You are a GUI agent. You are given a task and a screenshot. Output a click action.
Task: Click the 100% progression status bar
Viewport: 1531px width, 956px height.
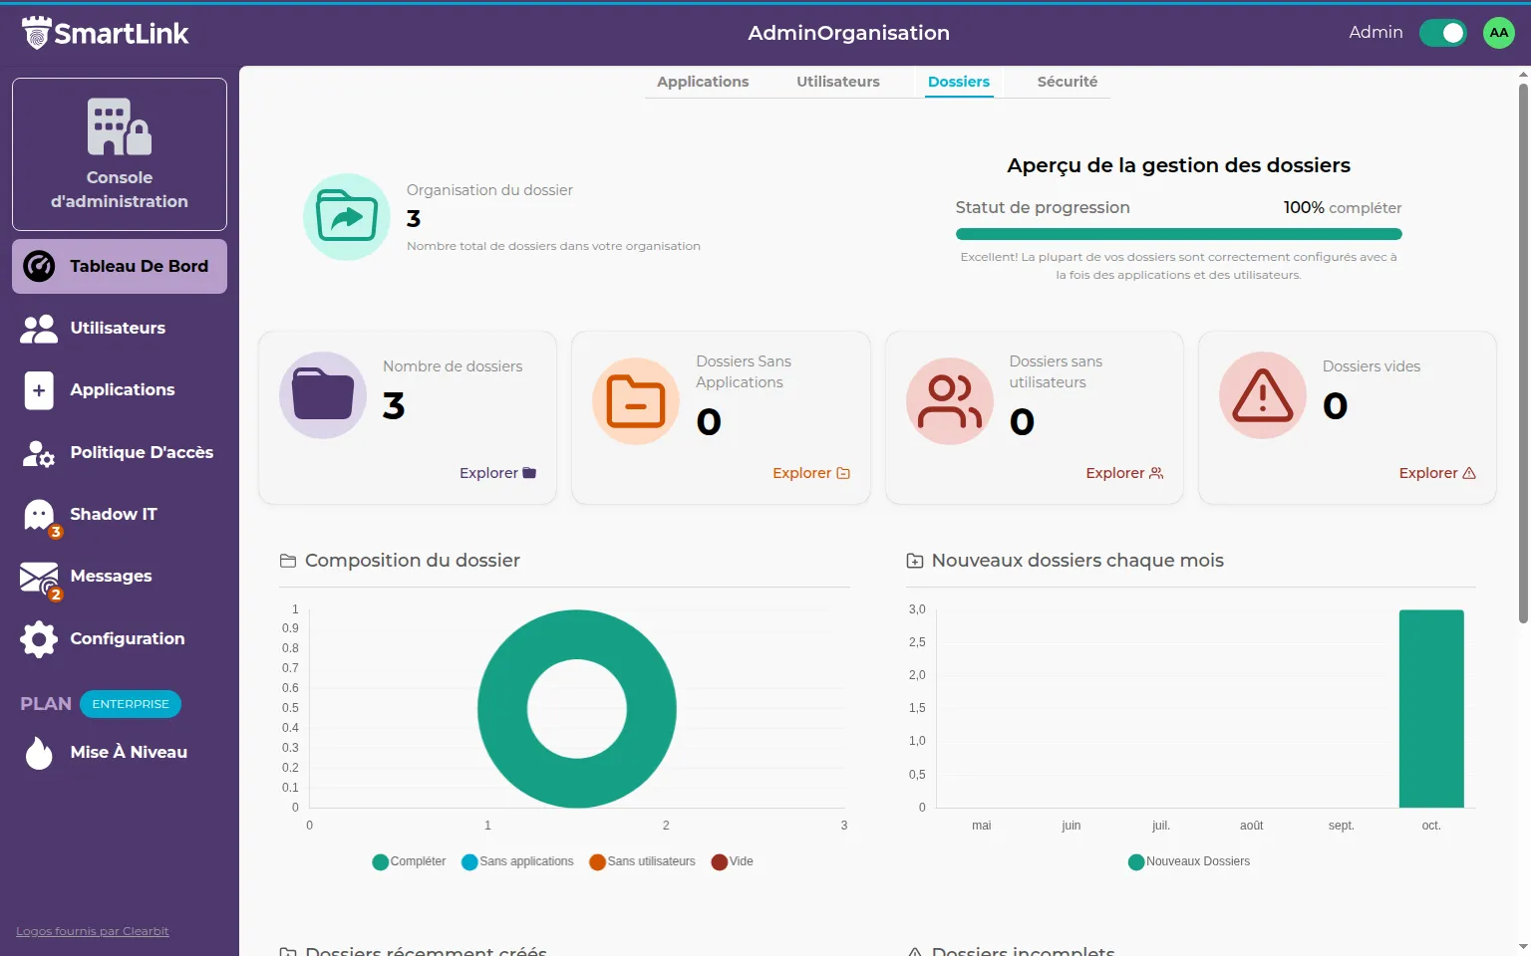click(x=1178, y=233)
